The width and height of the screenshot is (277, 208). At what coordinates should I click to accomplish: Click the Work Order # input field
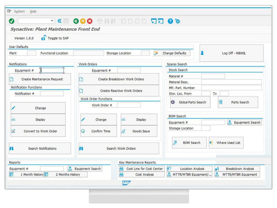(x=129, y=105)
